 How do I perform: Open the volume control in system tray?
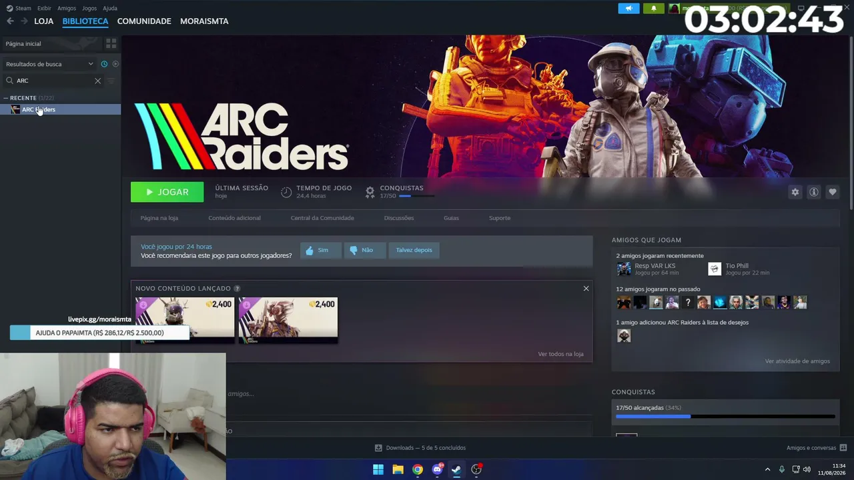807,469
